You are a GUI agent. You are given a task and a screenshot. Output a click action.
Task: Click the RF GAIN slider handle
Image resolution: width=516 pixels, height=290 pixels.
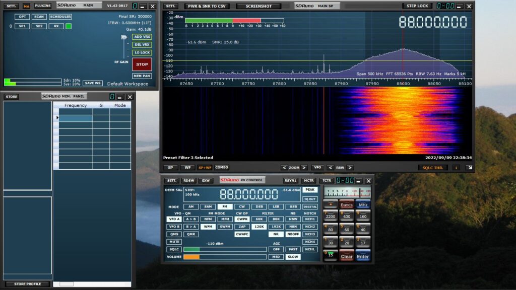tap(124, 37)
